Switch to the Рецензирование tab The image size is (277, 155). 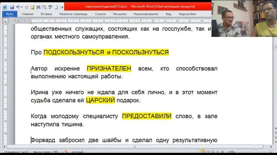pyautogui.click(x=146, y=14)
